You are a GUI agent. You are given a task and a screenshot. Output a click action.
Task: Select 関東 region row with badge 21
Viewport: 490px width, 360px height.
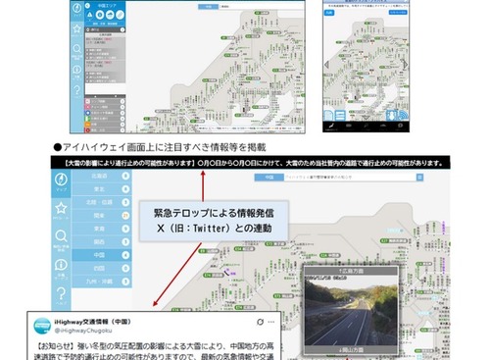pyautogui.click(x=102, y=216)
